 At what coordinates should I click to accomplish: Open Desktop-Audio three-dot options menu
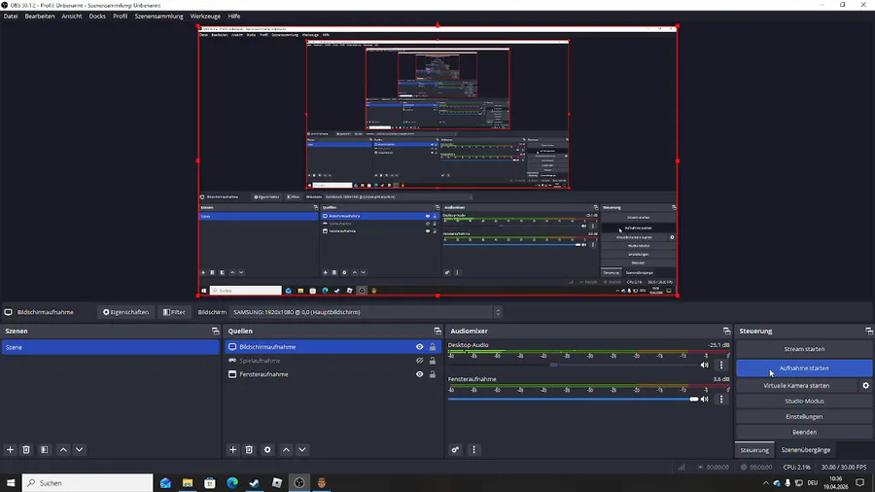pyautogui.click(x=721, y=365)
